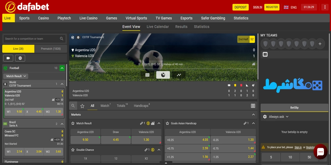Switch to Live Calendar tab
Screen dimensions: 331x165
coord(158,27)
